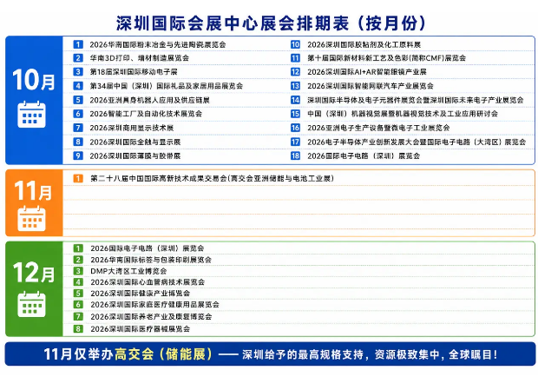Select 第二十八届中国国际高新技术成果交易会 entry
The image size is (538, 390).
212,178
